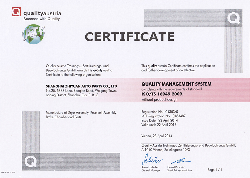Click the red Quality Austria Q logo
The width and height of the screenshot is (250, 178).
pos(16,12)
